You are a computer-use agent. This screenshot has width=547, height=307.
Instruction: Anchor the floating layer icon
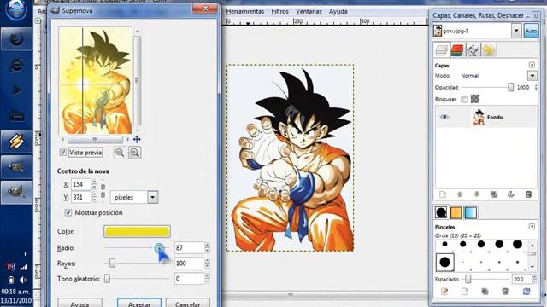511,194
